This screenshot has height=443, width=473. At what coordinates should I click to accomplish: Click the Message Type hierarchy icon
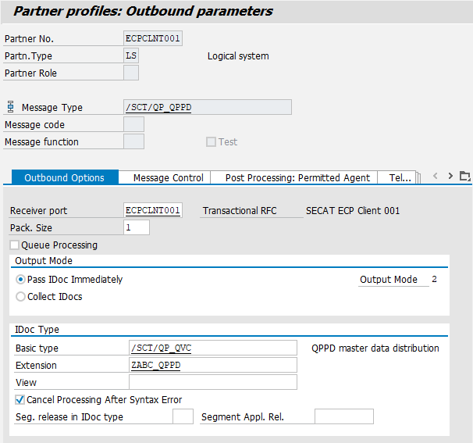click(x=10, y=107)
